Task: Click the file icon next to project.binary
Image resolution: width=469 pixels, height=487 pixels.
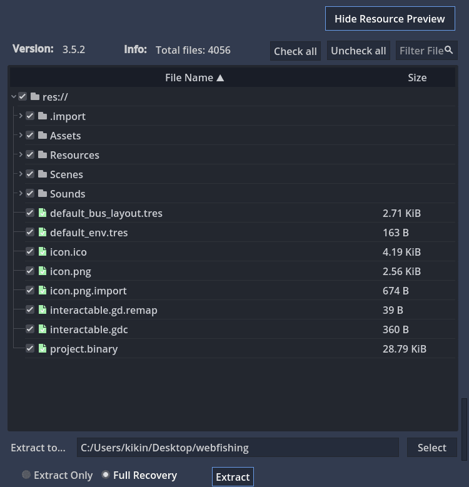Action: coord(43,348)
